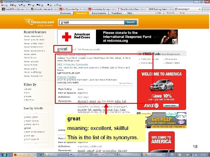Open Internet Explorer quick launch icon in taskbar
The width and height of the screenshot is (210, 157).
(x=40, y=155)
